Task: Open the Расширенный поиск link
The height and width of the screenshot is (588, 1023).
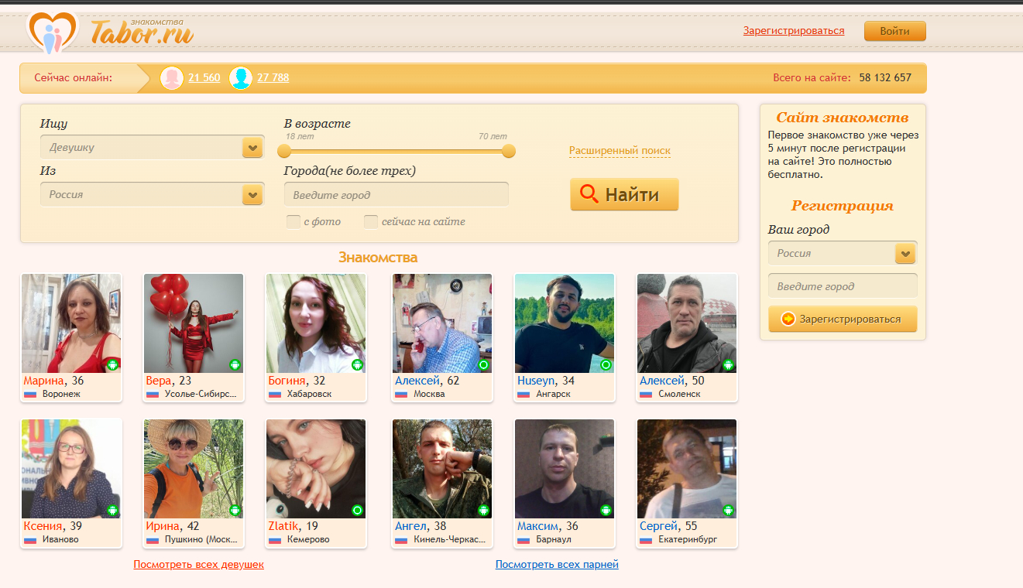Action: tap(620, 151)
